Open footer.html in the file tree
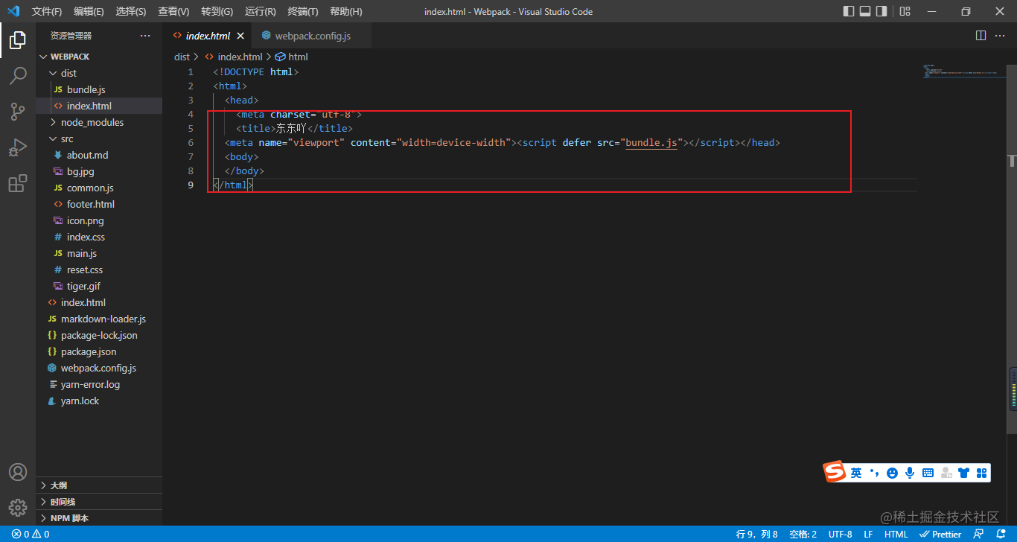Viewport: 1017px width, 542px height. pos(99,204)
